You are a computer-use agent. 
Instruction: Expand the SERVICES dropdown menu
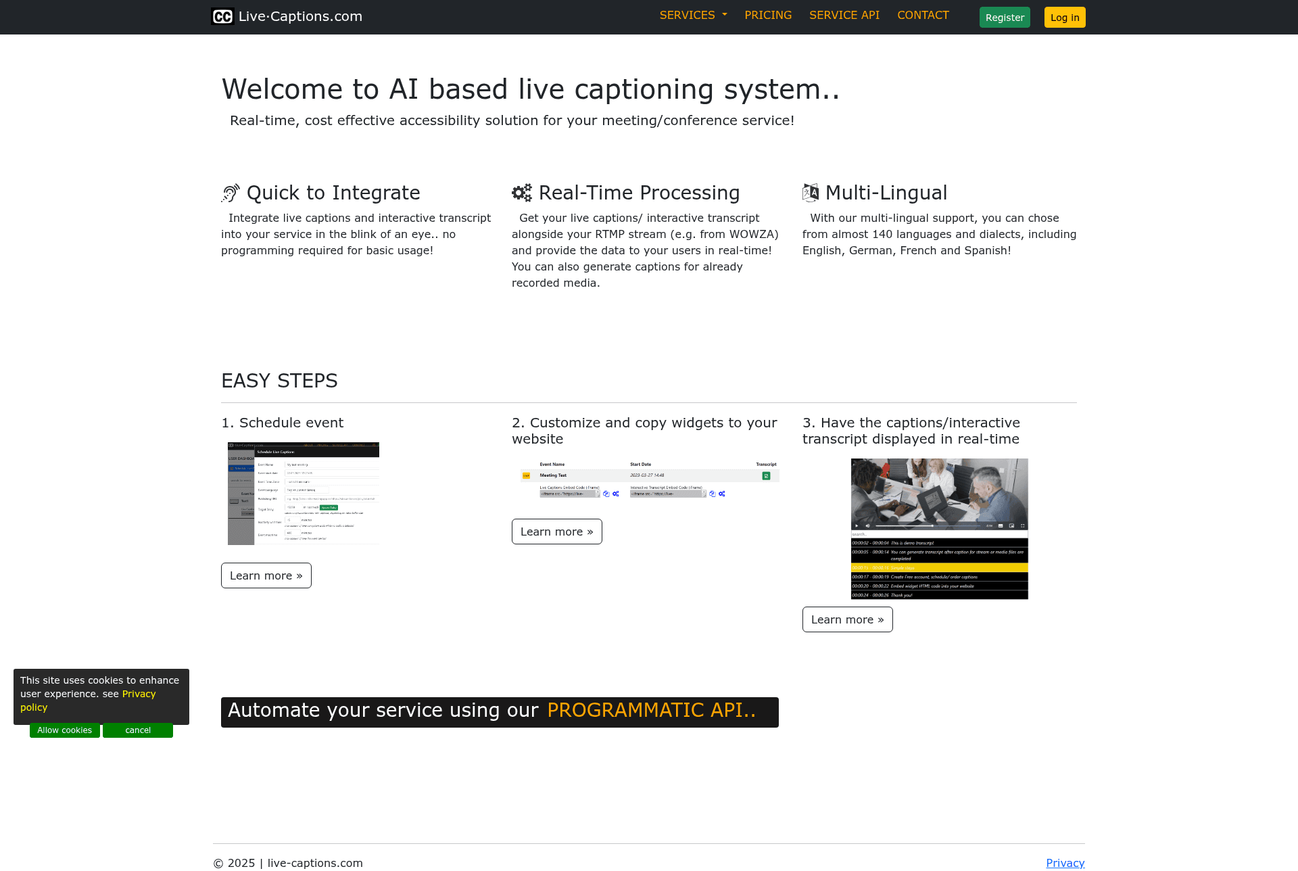pos(693,15)
